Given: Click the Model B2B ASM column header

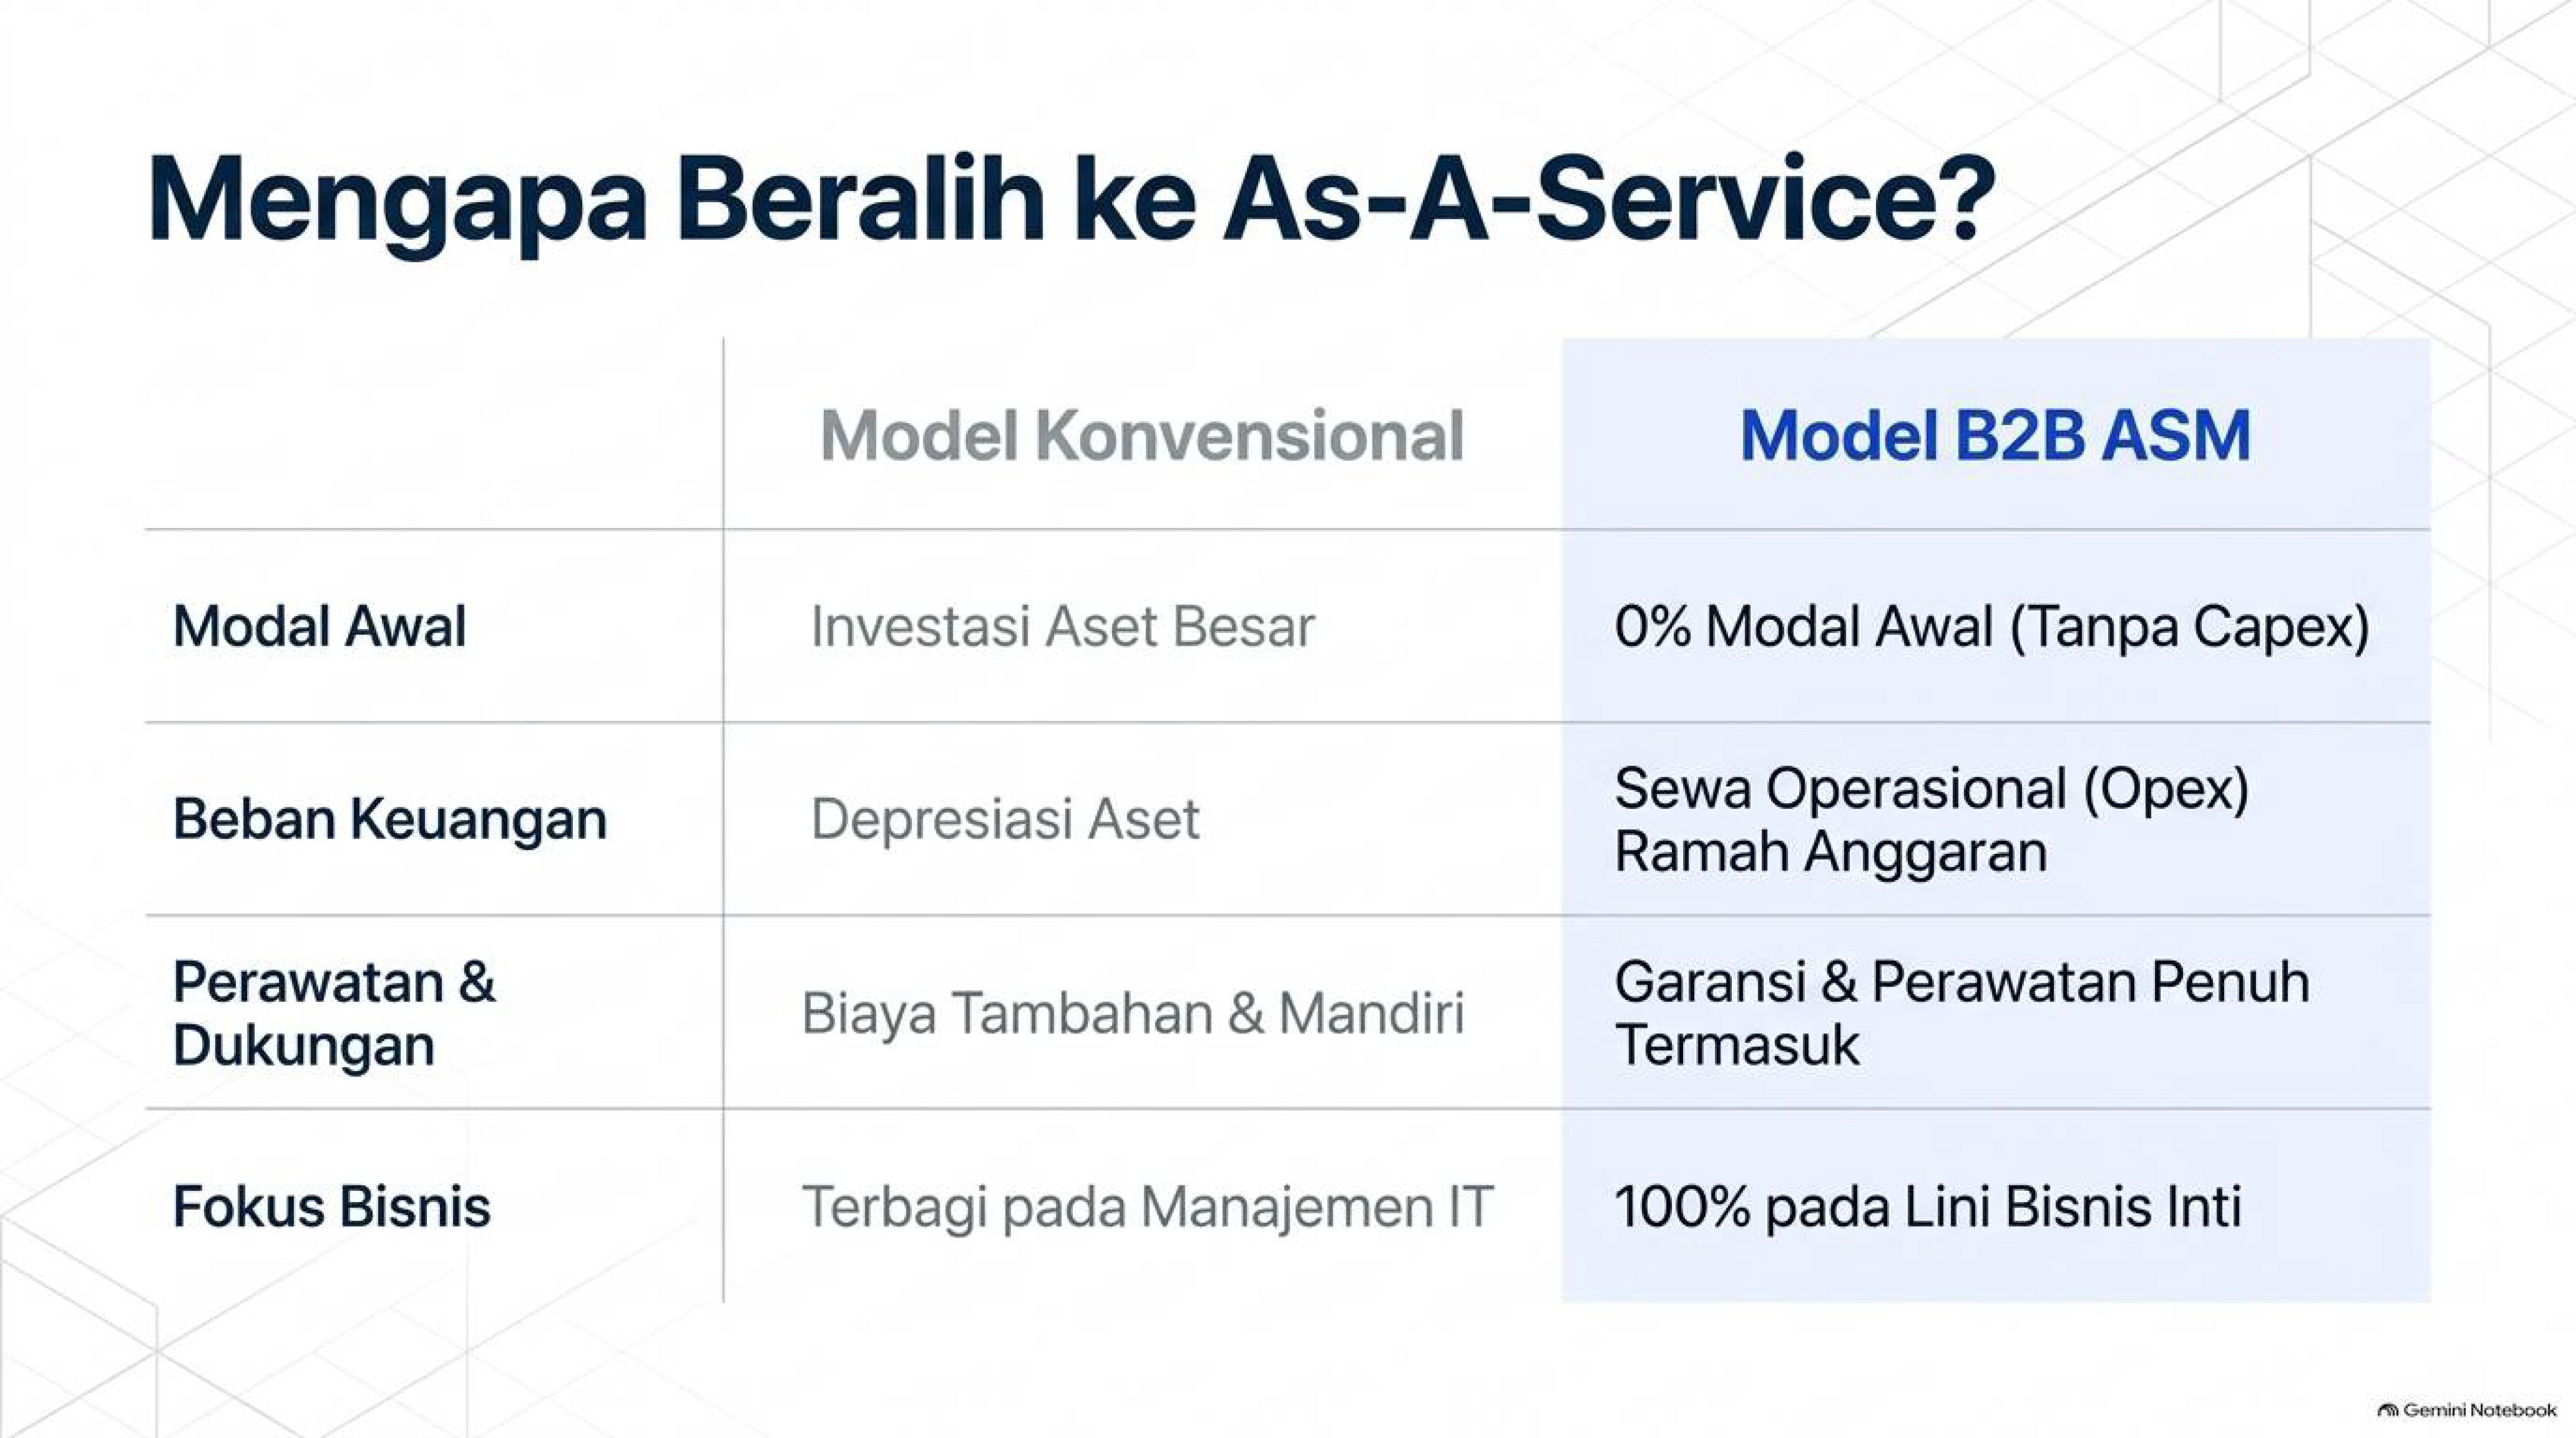Looking at the screenshot, I should [1995, 436].
